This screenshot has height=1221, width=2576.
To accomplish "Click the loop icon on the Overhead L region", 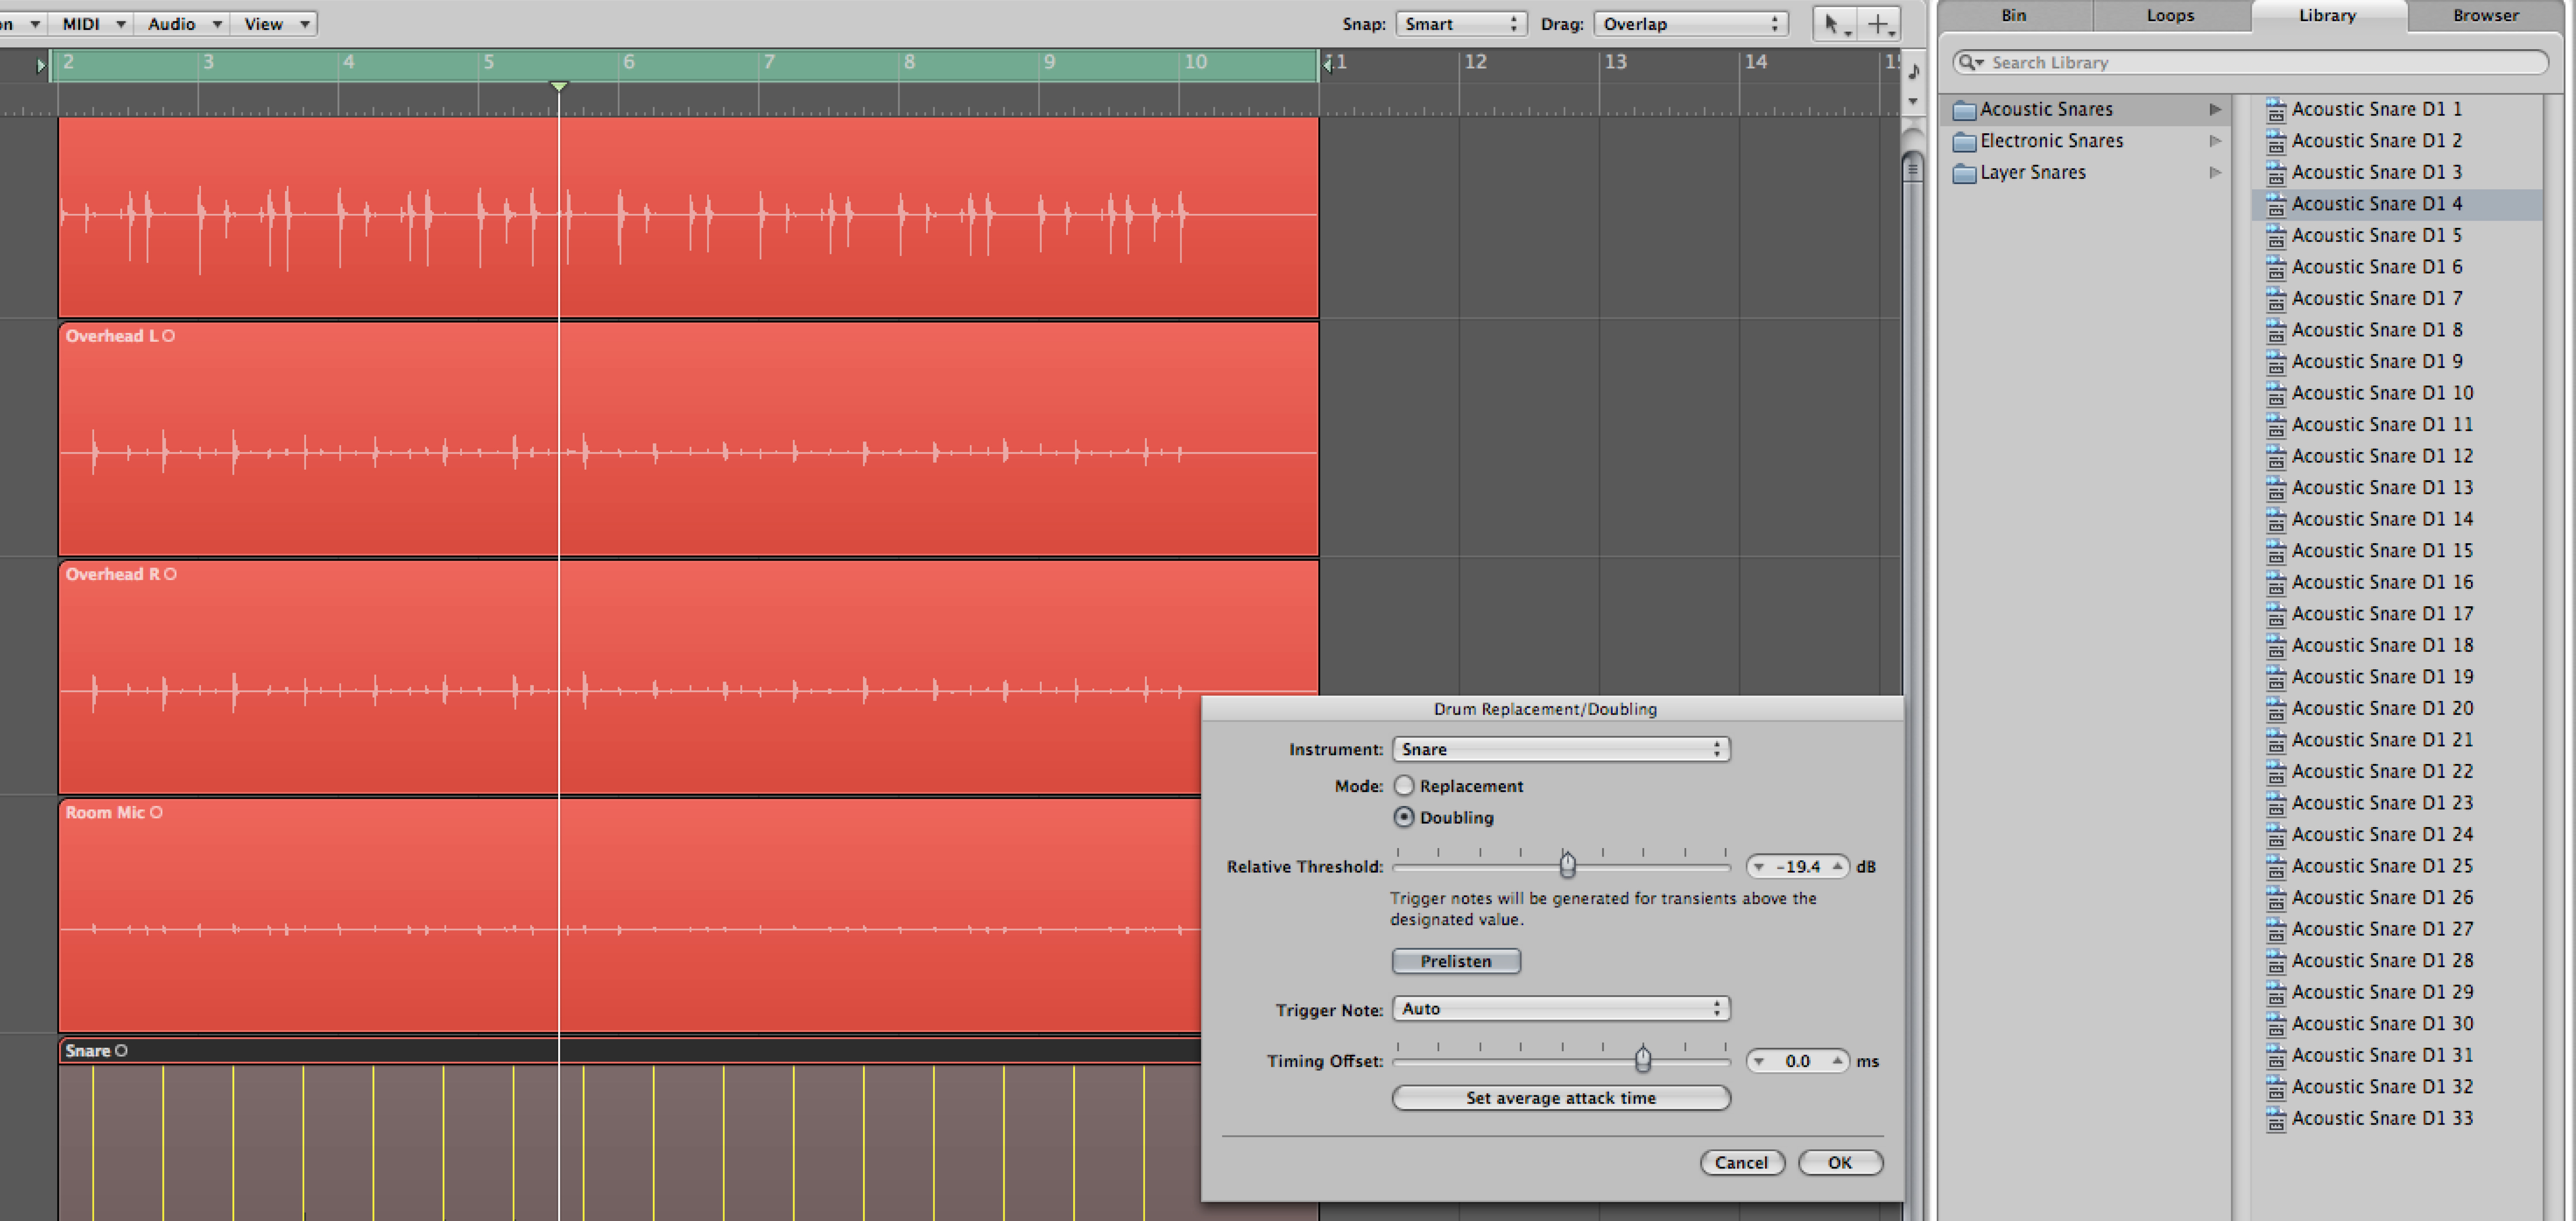I will point(168,336).
